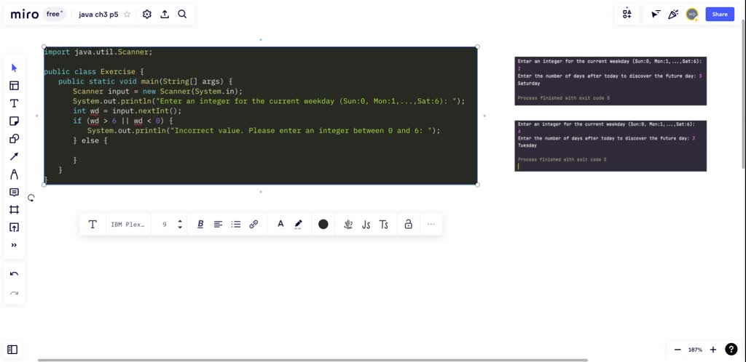Click the 'import java.util.Scanner;' line

[98, 52]
